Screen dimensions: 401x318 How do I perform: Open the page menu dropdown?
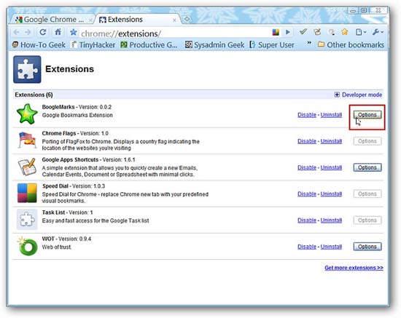tap(361, 32)
